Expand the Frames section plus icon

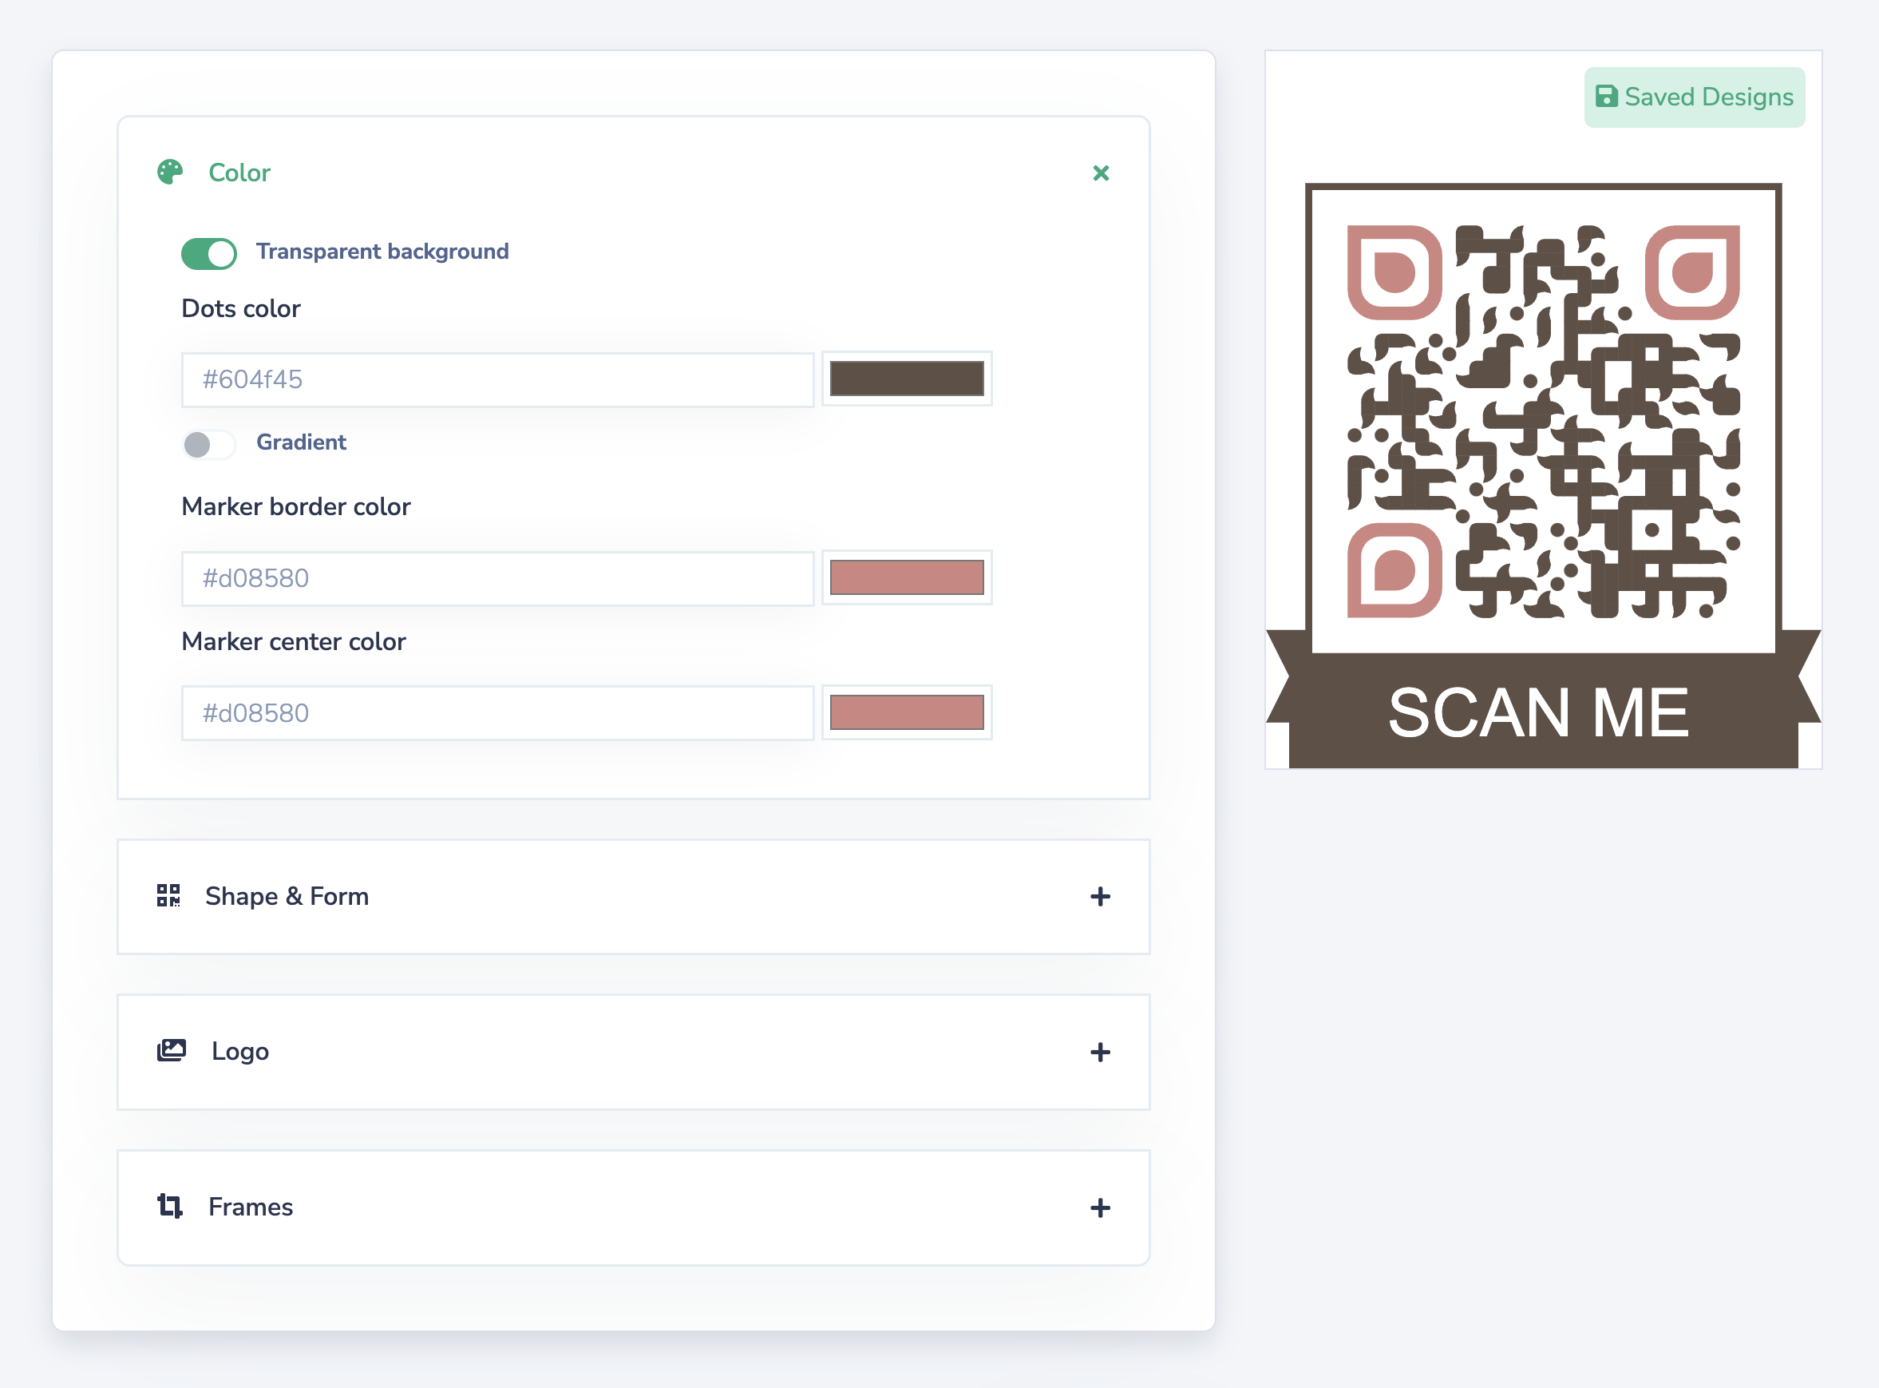(1100, 1208)
